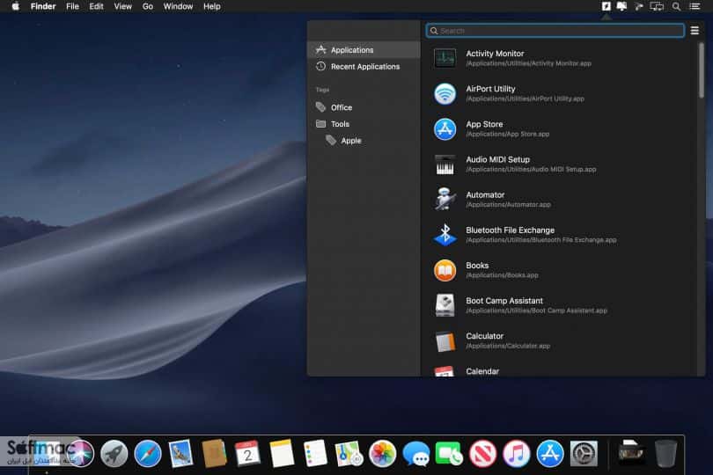Open the Window menu
The image size is (713, 475).
click(178, 6)
